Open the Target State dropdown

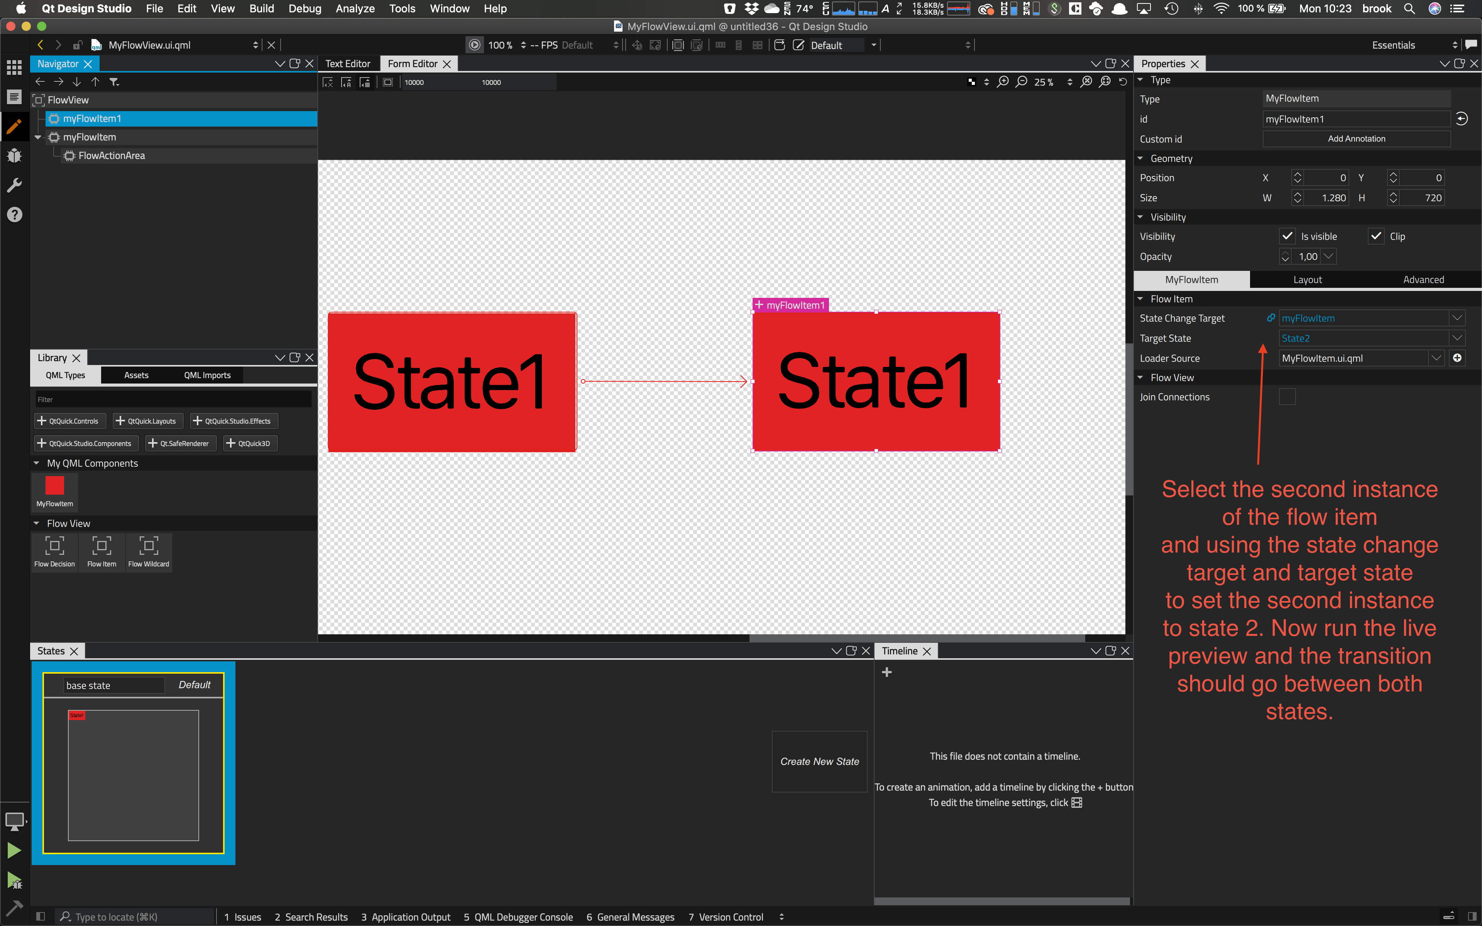[1457, 338]
